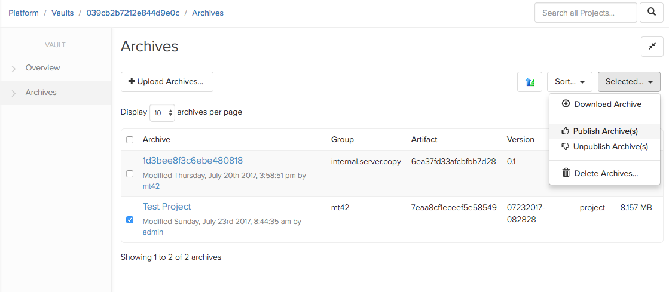Image resolution: width=669 pixels, height=292 pixels.
Task: Check the 1d3bee8f3c6ebe480818 archive checkbox
Action: pyautogui.click(x=130, y=174)
